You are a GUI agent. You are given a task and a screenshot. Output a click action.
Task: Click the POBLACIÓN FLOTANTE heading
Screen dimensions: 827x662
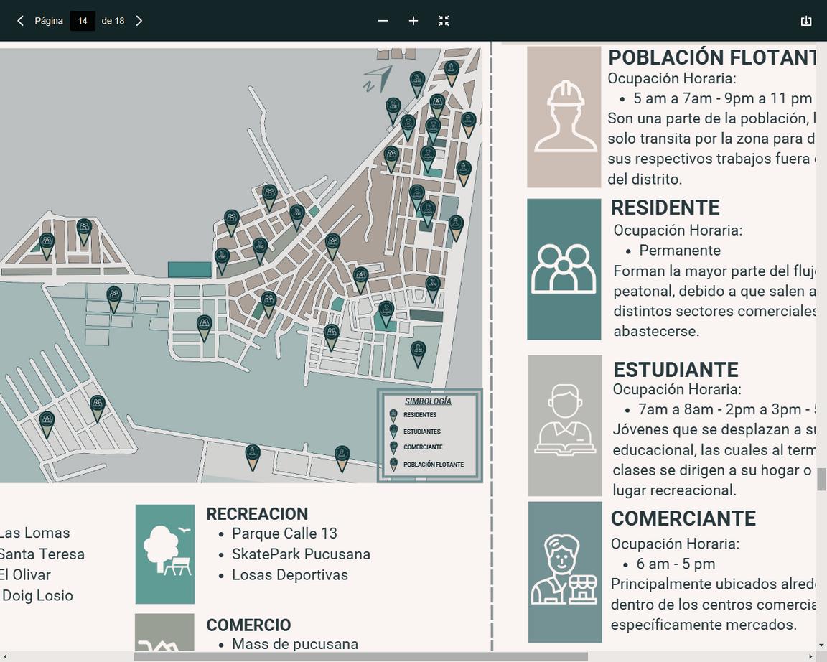[713, 57]
